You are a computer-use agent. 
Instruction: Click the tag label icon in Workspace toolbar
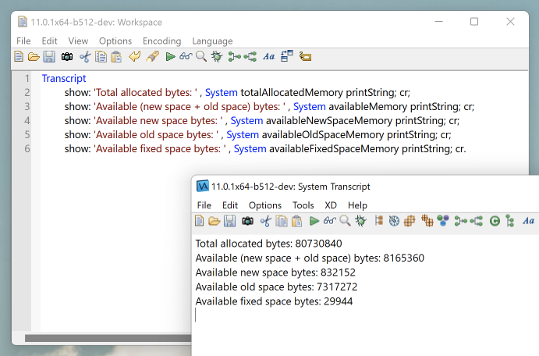point(305,56)
